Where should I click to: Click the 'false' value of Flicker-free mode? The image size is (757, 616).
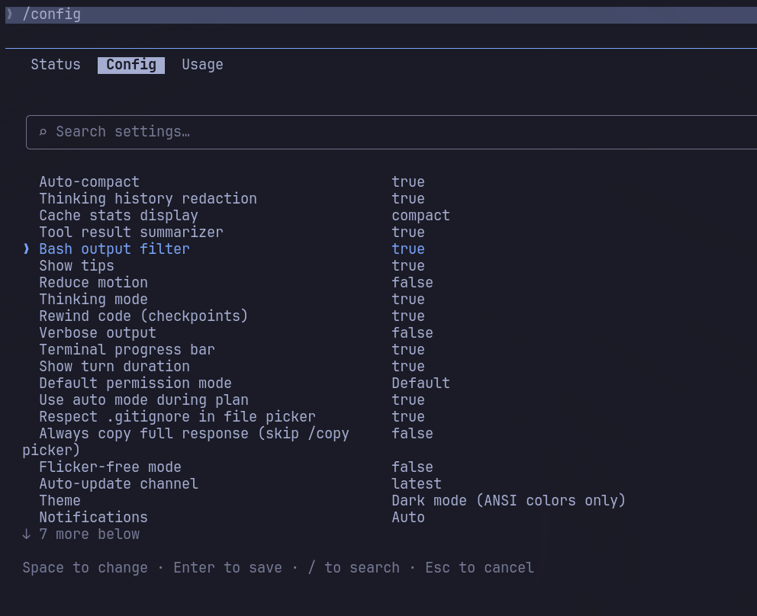click(412, 467)
